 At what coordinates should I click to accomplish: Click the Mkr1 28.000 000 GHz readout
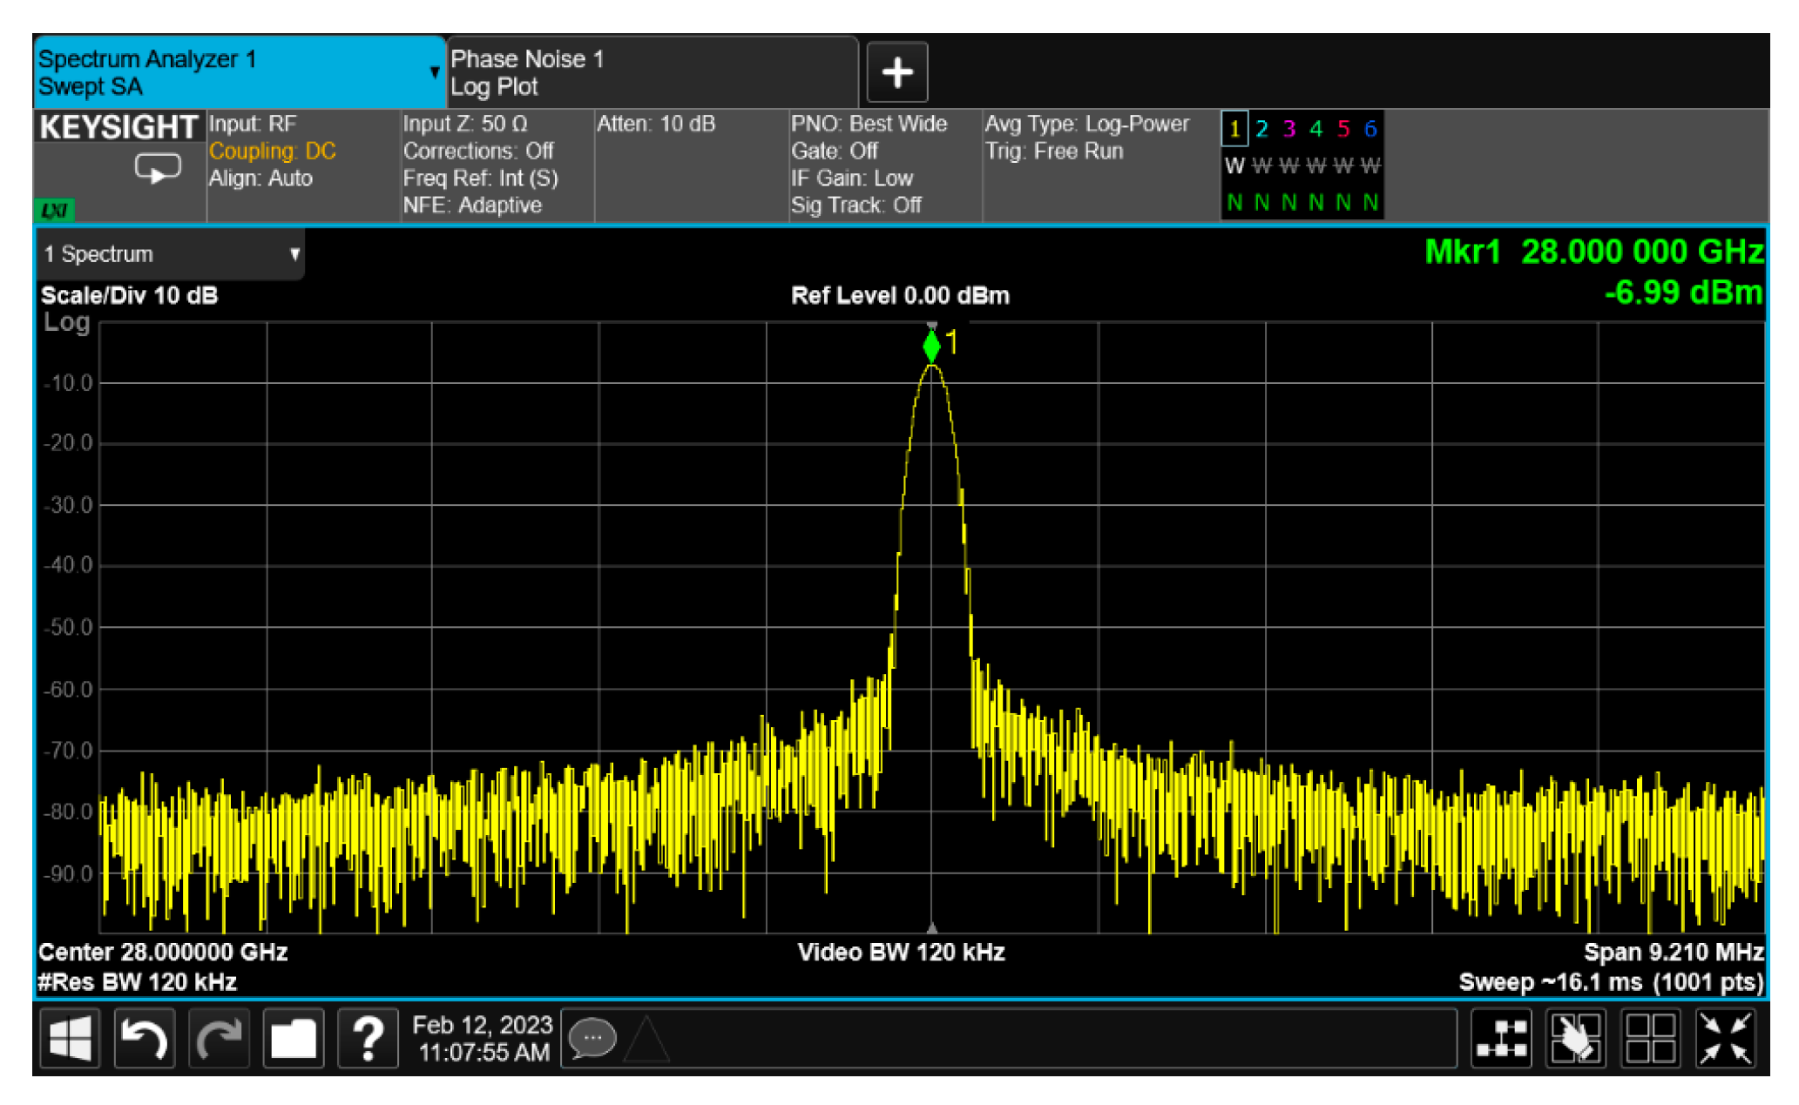click(x=1593, y=252)
